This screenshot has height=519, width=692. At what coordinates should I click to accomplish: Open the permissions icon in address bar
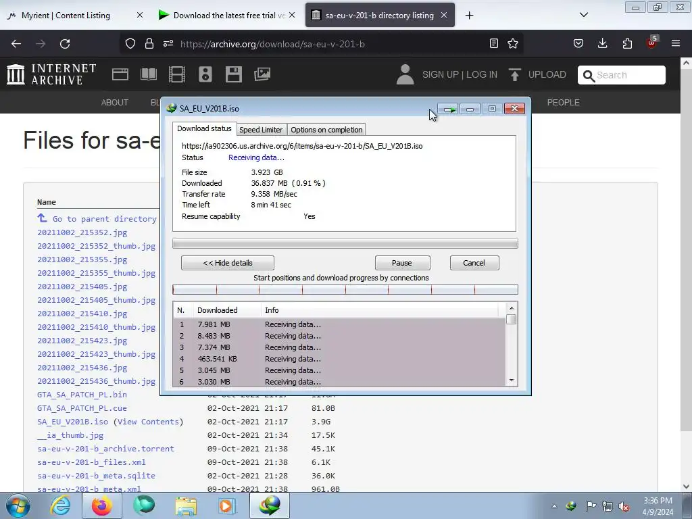tap(168, 43)
